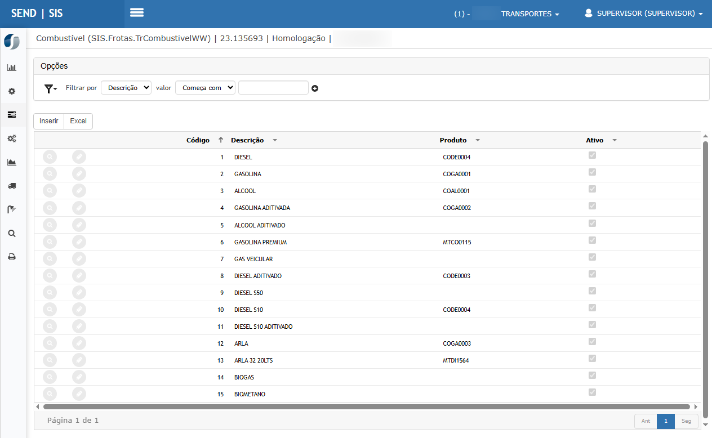Open the Descrição filter field dropdown
The width and height of the screenshot is (712, 438).
point(126,88)
